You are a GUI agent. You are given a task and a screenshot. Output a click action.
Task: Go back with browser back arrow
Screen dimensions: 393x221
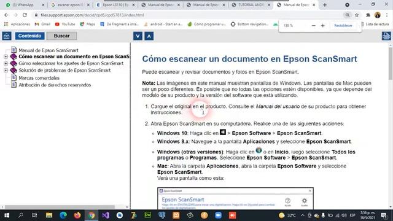(x=6, y=15)
